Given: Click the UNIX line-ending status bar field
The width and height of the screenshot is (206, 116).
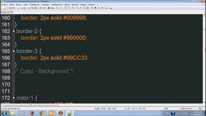Looking at the screenshot, I should [166, 109].
